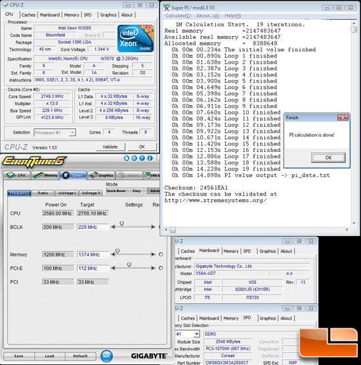This screenshot has height=365, width=361.
Task: Select the Frequency sub-tab in EasyTune6
Action: tap(19, 193)
